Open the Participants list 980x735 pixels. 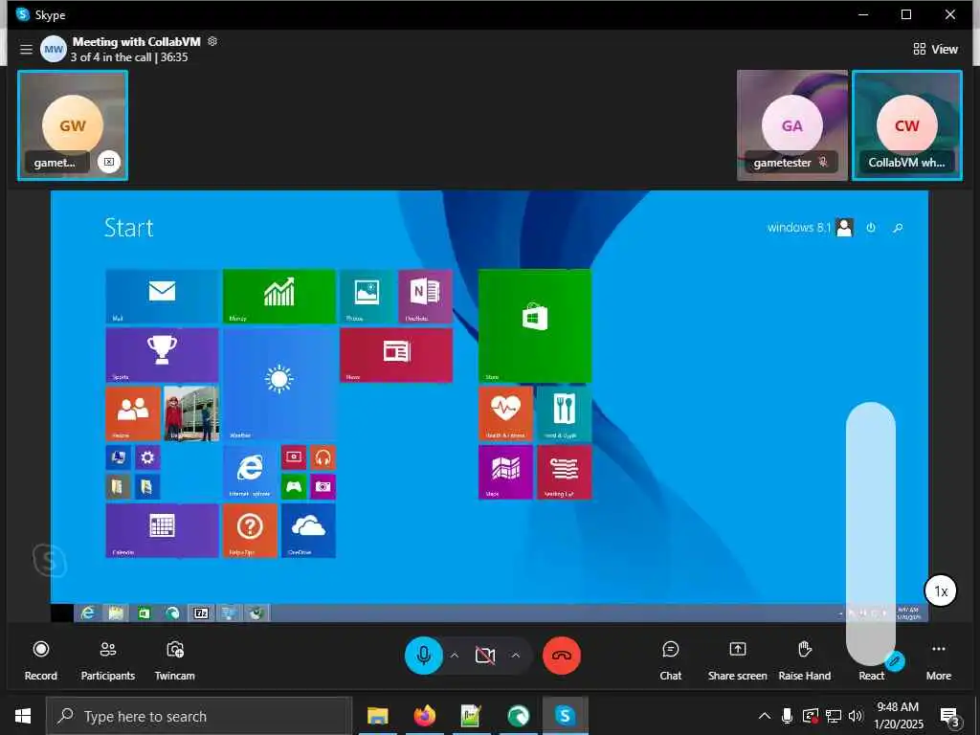point(107,659)
